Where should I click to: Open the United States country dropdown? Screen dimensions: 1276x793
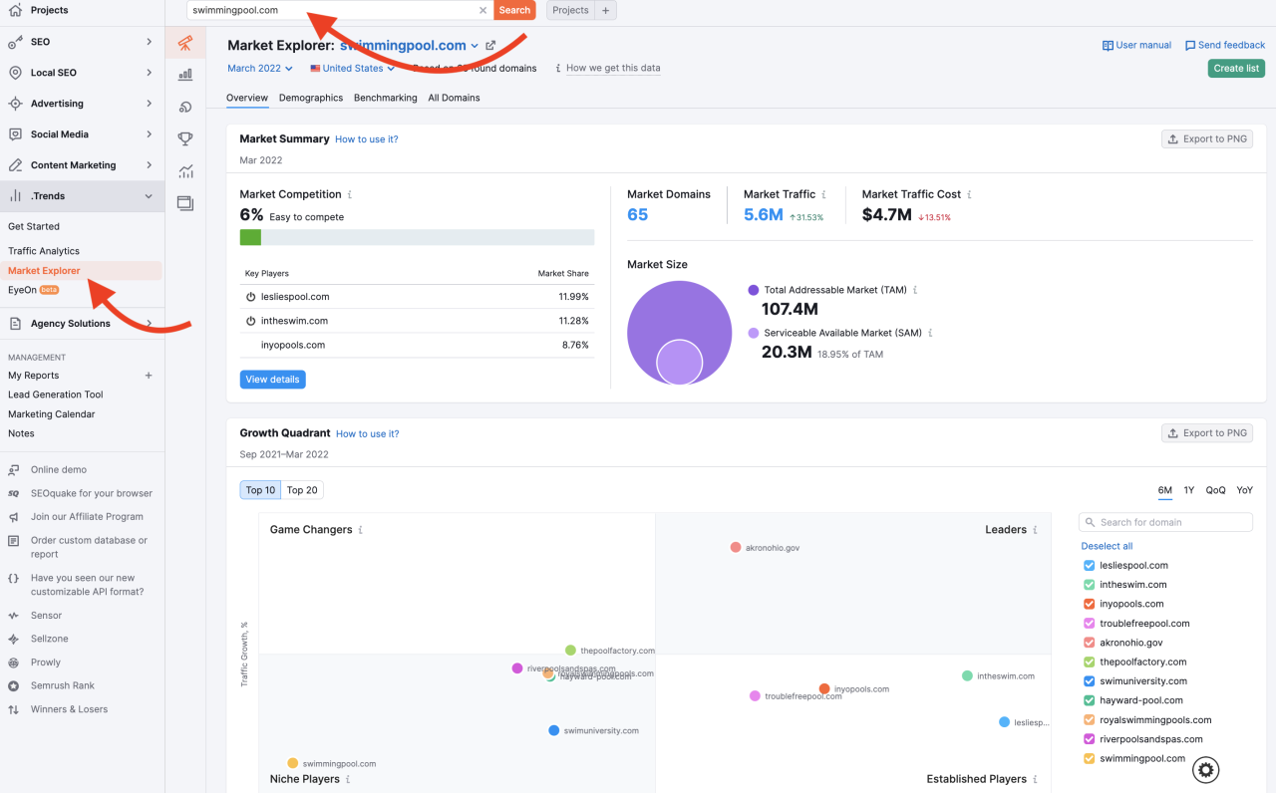click(x=353, y=69)
